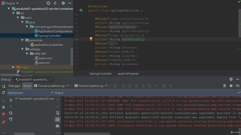Click View Breakpoints red icon

3,122
